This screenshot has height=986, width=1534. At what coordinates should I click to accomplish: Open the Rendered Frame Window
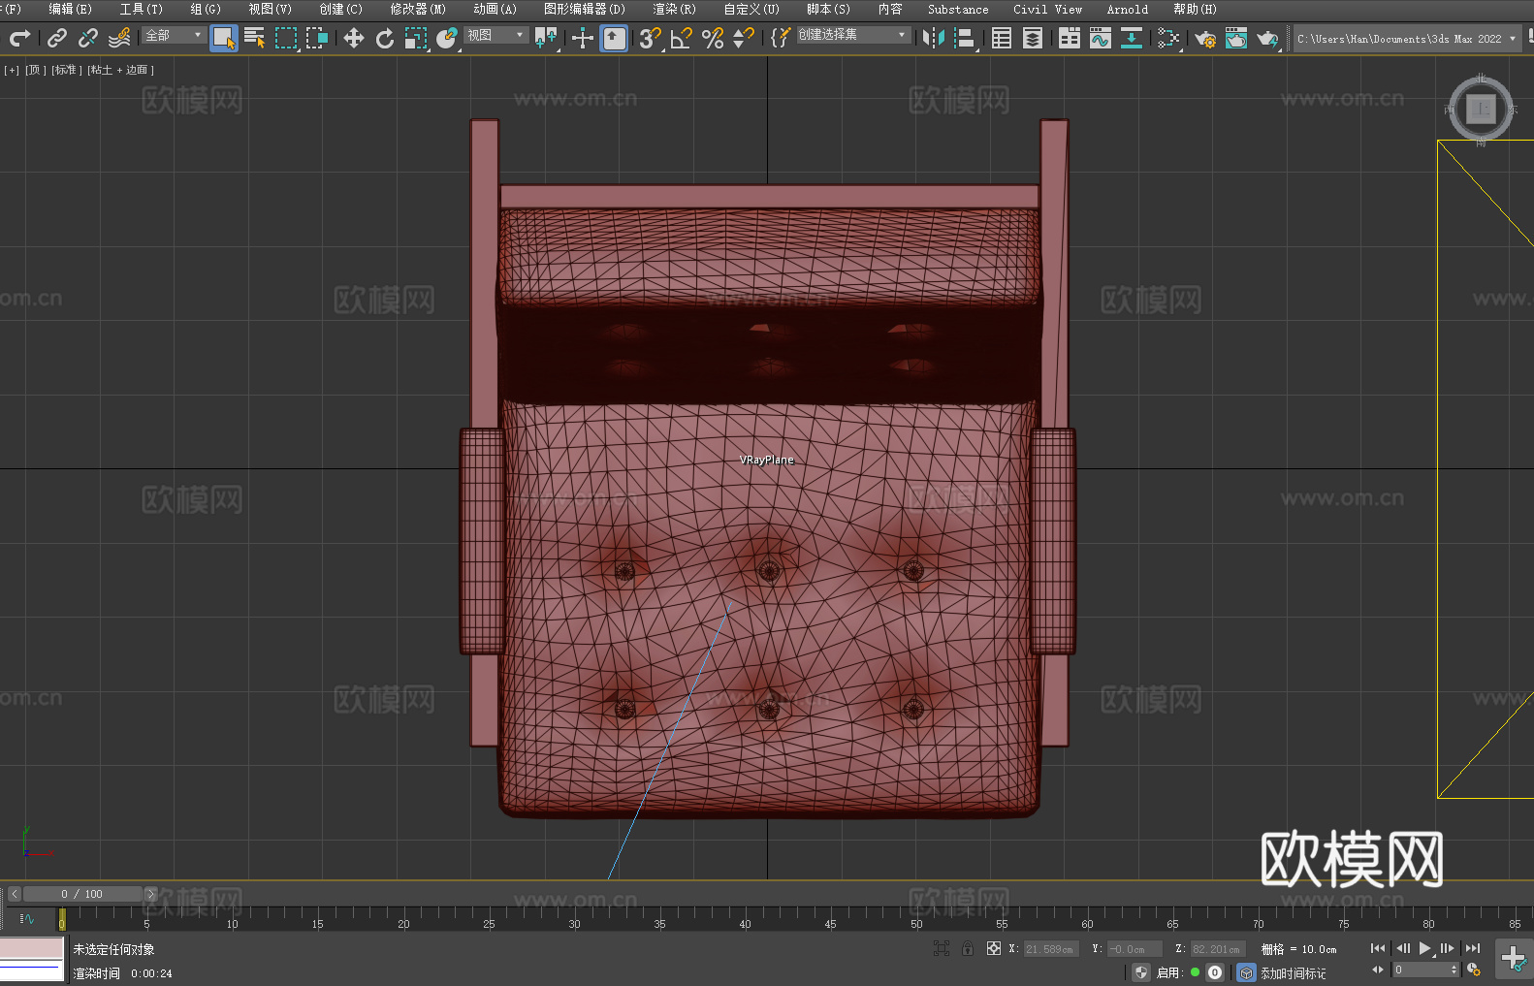coord(1236,38)
